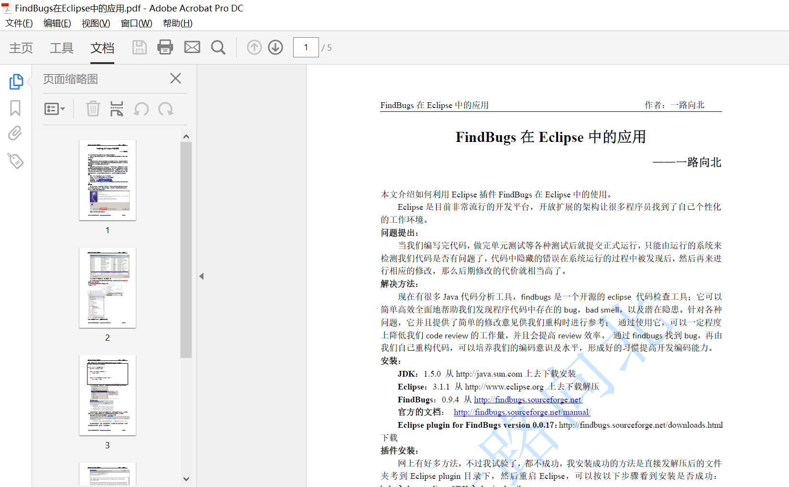789x487 pixels.
Task: Print the document with printer icon
Action: click(x=165, y=47)
